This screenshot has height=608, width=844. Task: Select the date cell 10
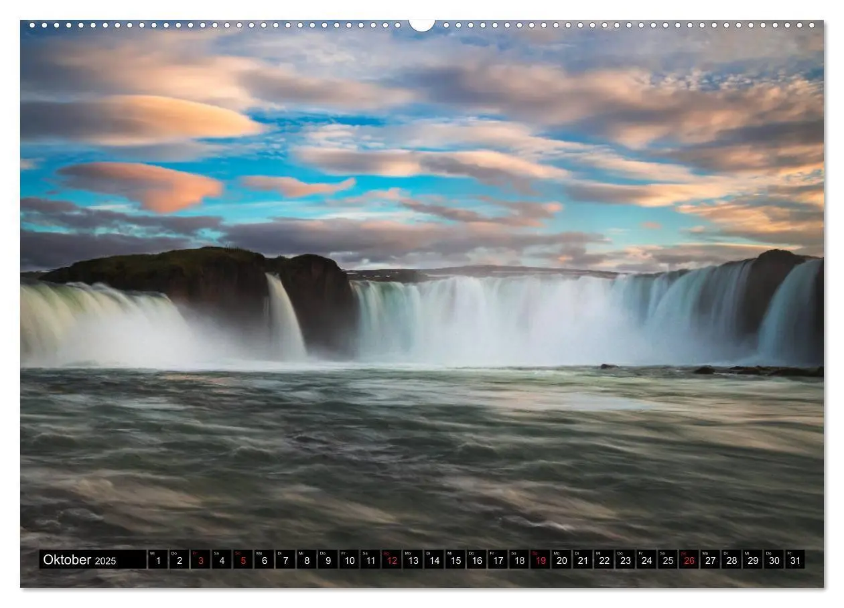click(348, 560)
